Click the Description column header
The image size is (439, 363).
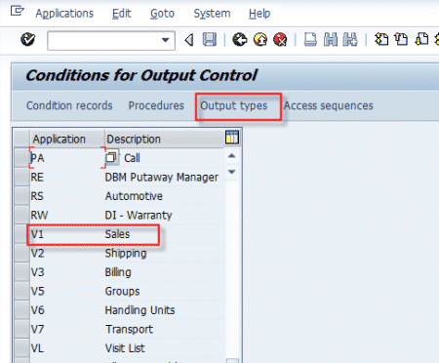164,139
